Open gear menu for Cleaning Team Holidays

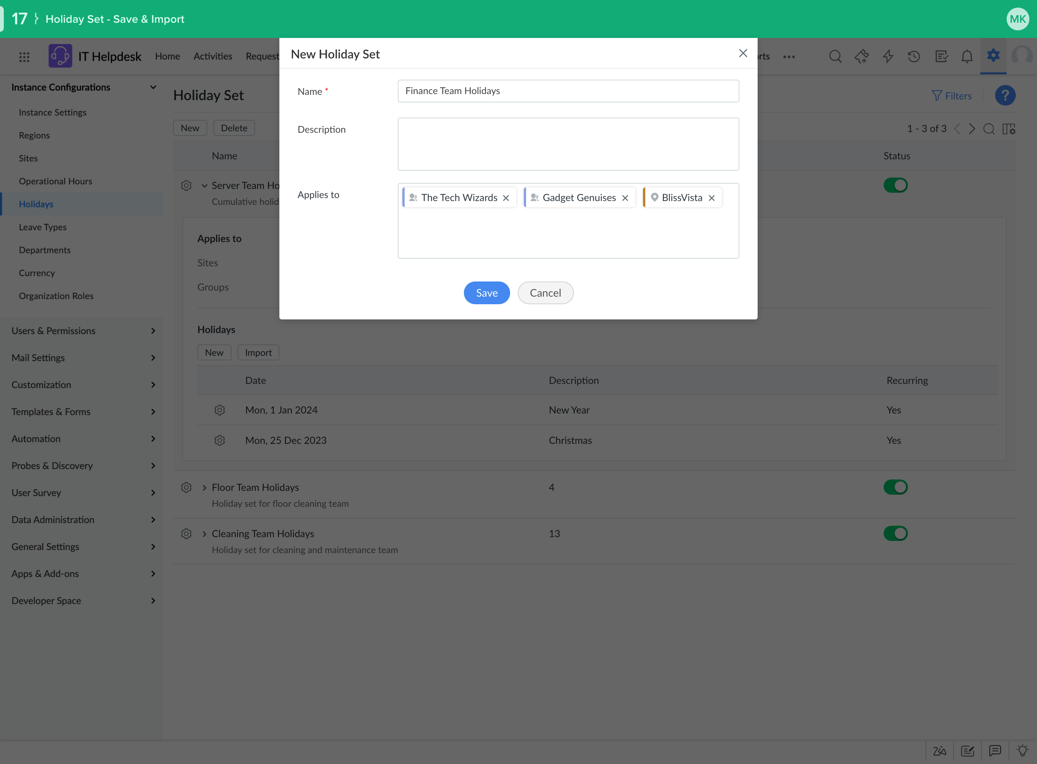pos(186,534)
